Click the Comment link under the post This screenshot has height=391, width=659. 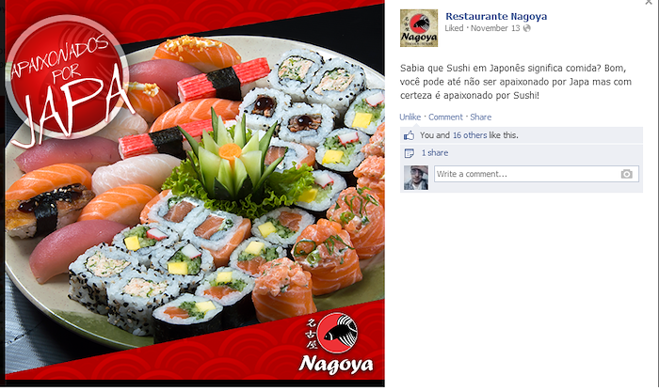click(x=445, y=117)
